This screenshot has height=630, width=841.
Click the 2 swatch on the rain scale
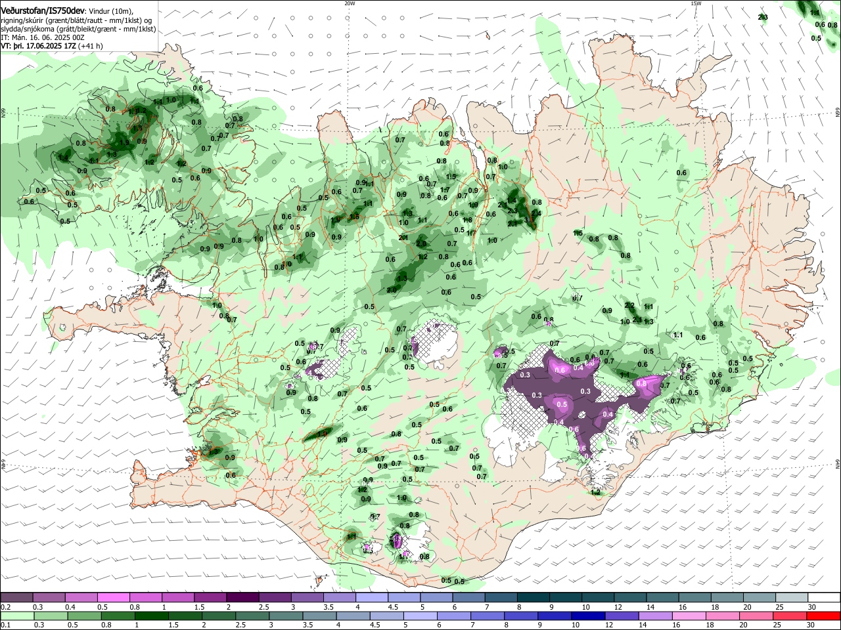click(219, 616)
